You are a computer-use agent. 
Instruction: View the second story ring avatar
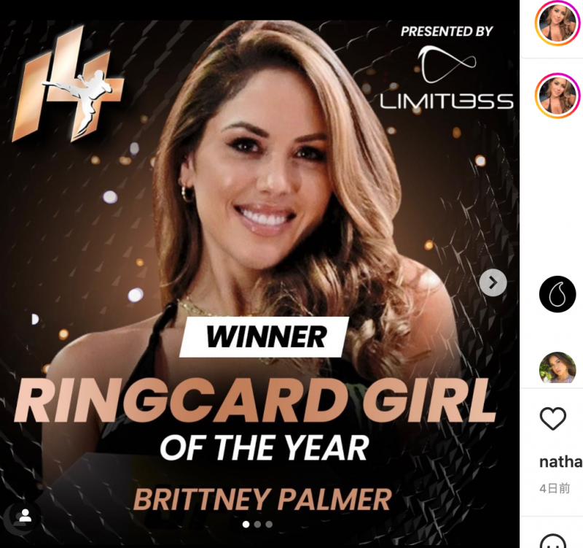click(x=557, y=96)
